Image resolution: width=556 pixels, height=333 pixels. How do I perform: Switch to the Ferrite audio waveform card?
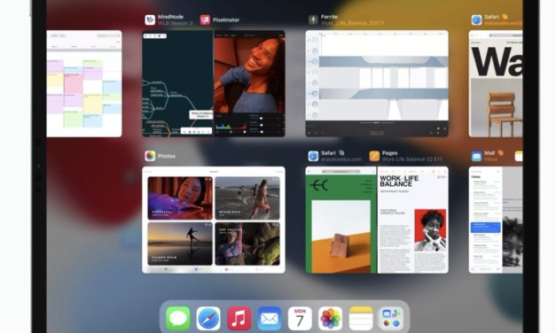377,83
